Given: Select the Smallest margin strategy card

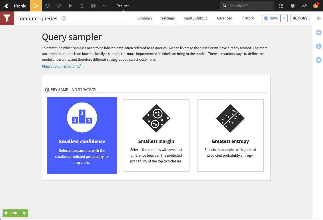Looking at the screenshot, I should (x=156, y=135).
